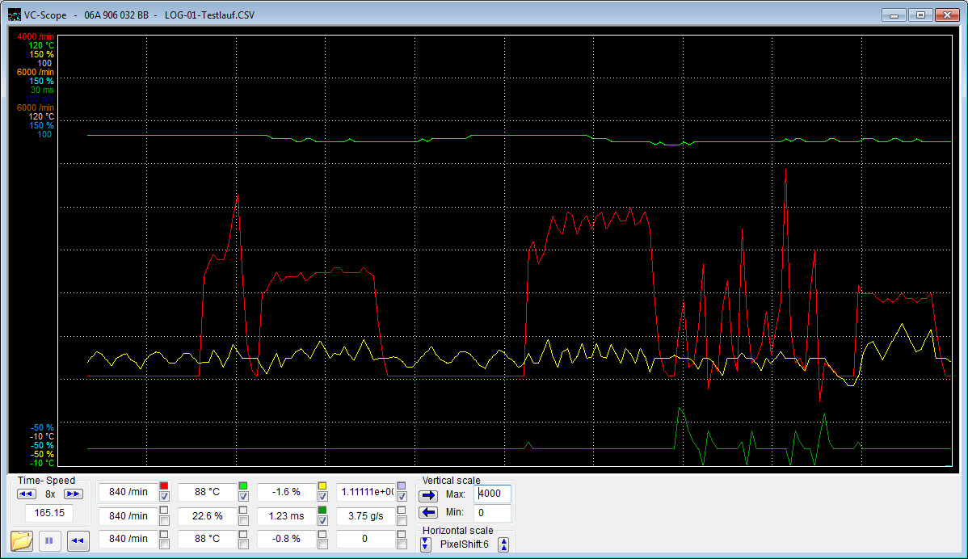Click the right arrow next to Max
This screenshot has width=968, height=559.
pos(428,494)
